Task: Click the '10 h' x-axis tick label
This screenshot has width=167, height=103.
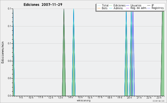Action: click(x=31, y=97)
